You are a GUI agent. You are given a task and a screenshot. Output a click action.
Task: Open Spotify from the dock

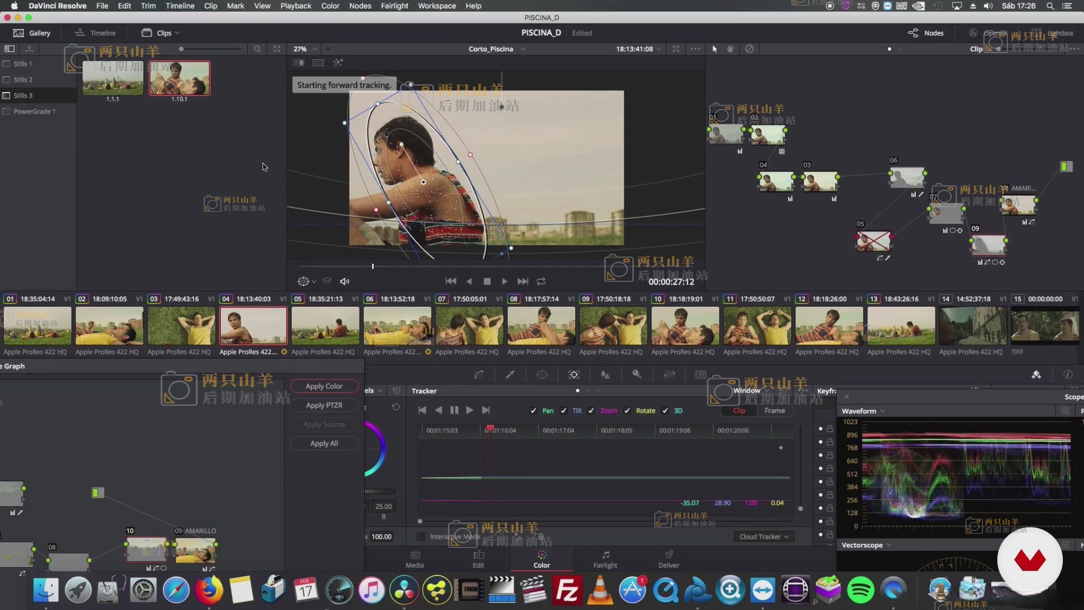click(x=860, y=590)
